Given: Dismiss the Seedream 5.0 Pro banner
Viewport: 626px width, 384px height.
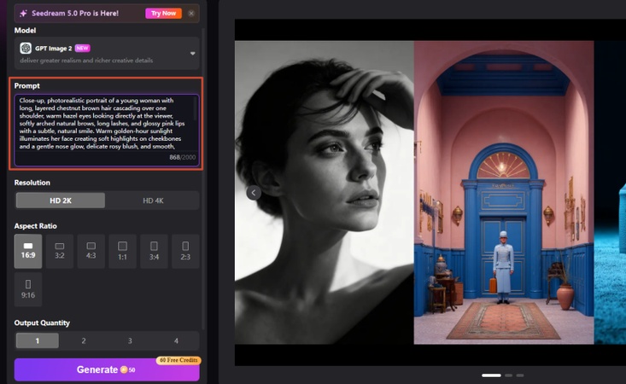Looking at the screenshot, I should coord(191,13).
